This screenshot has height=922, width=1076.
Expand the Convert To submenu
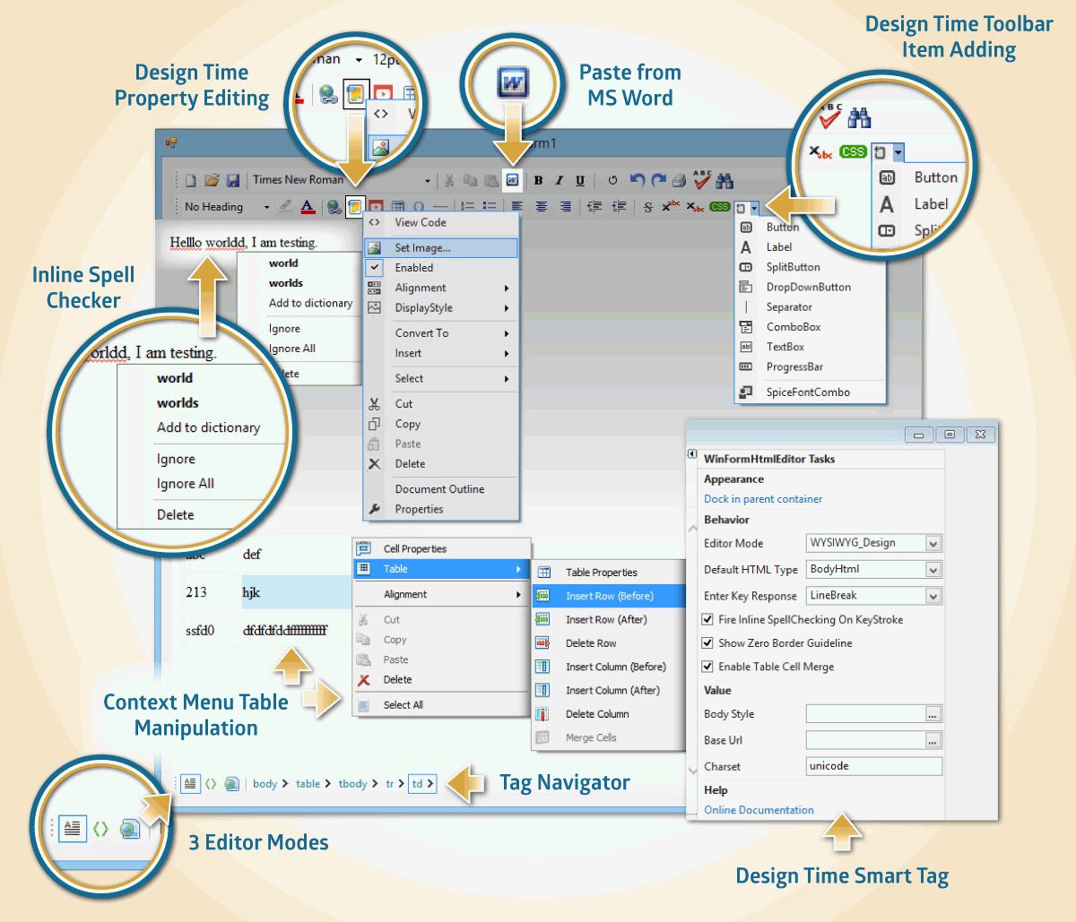441,333
